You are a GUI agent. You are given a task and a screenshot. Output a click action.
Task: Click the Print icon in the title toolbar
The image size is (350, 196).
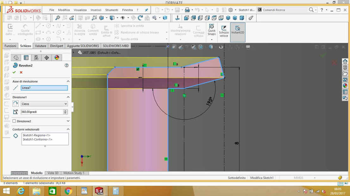pyautogui.click(x=187, y=10)
